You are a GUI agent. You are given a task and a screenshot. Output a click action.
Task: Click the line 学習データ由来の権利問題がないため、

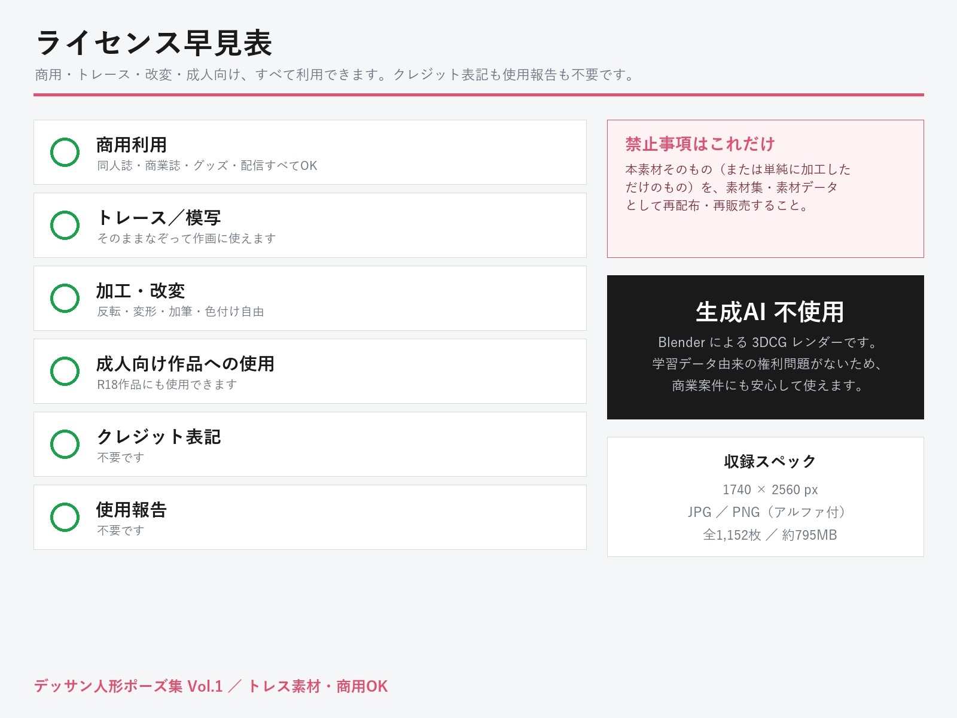[x=767, y=364]
